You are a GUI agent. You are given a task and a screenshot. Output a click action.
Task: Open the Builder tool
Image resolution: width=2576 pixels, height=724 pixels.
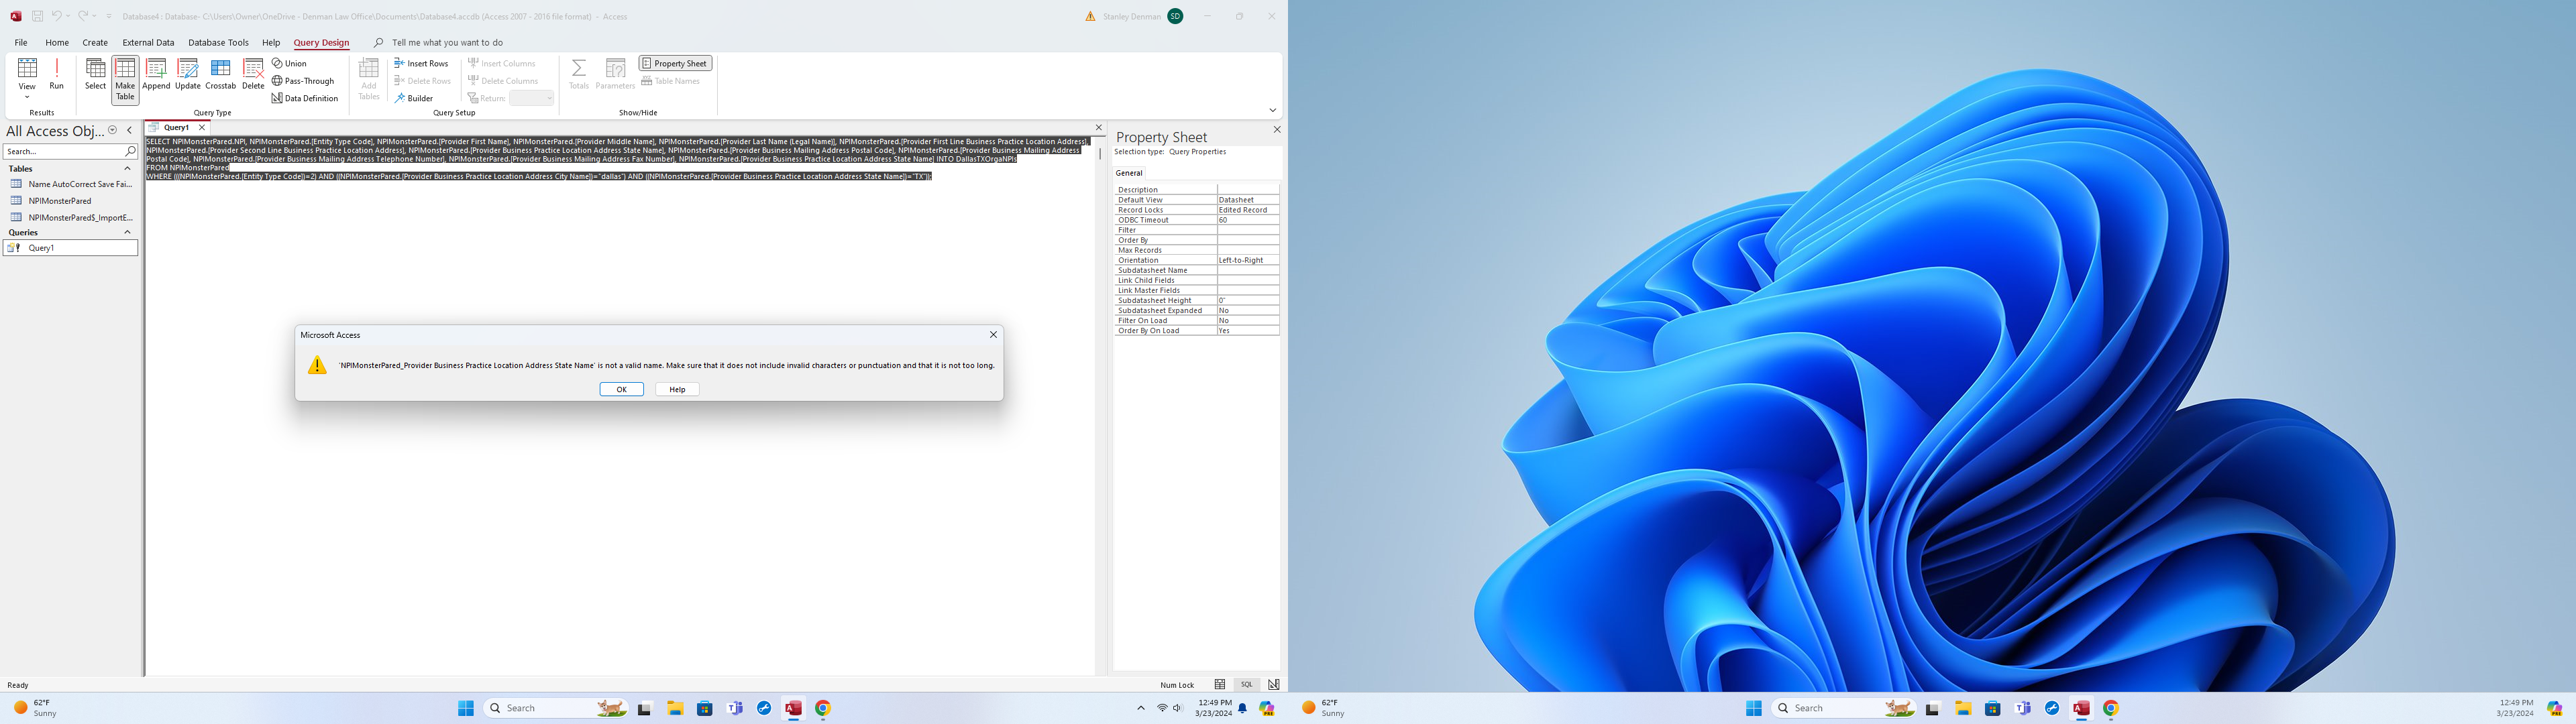click(414, 98)
